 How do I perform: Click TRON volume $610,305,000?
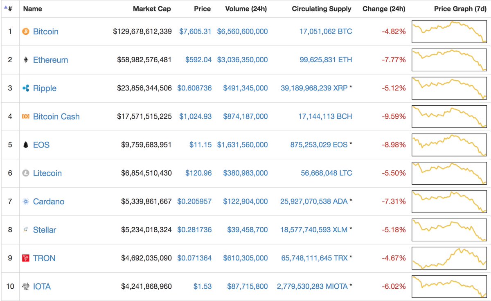point(245,258)
